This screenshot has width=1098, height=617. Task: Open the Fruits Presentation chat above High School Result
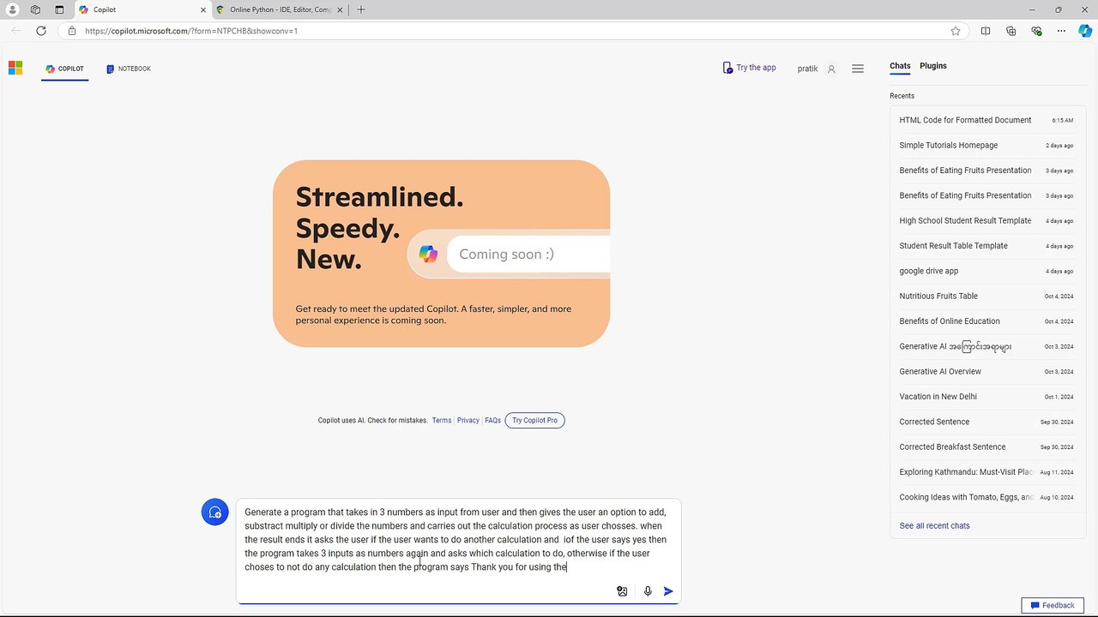click(986, 195)
